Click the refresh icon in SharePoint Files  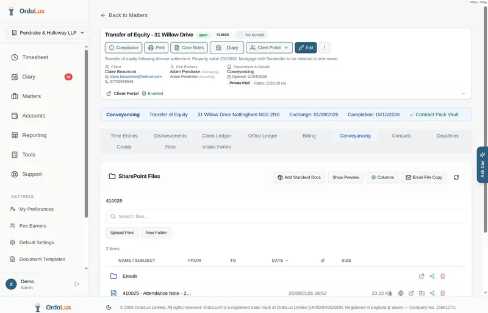click(x=456, y=177)
